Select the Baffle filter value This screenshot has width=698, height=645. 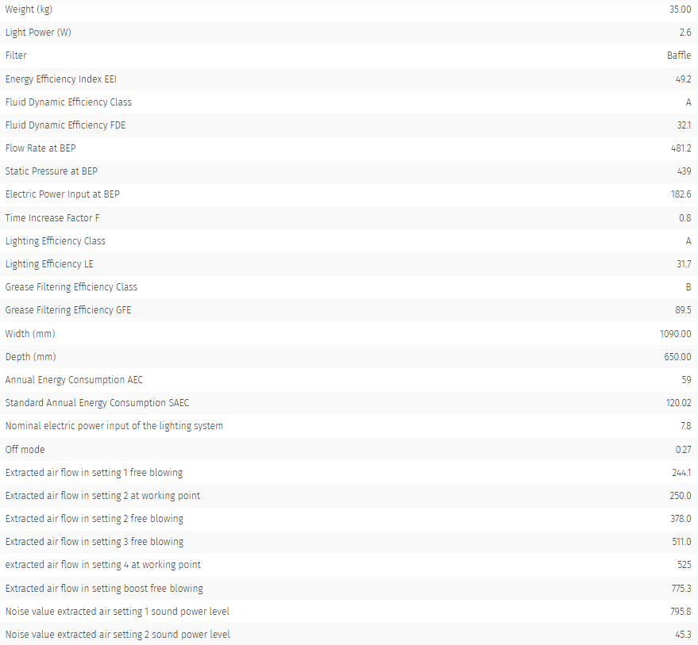679,56
